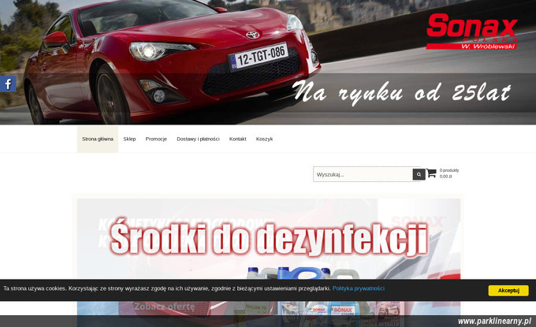Open the Promocje menu item

click(156, 139)
